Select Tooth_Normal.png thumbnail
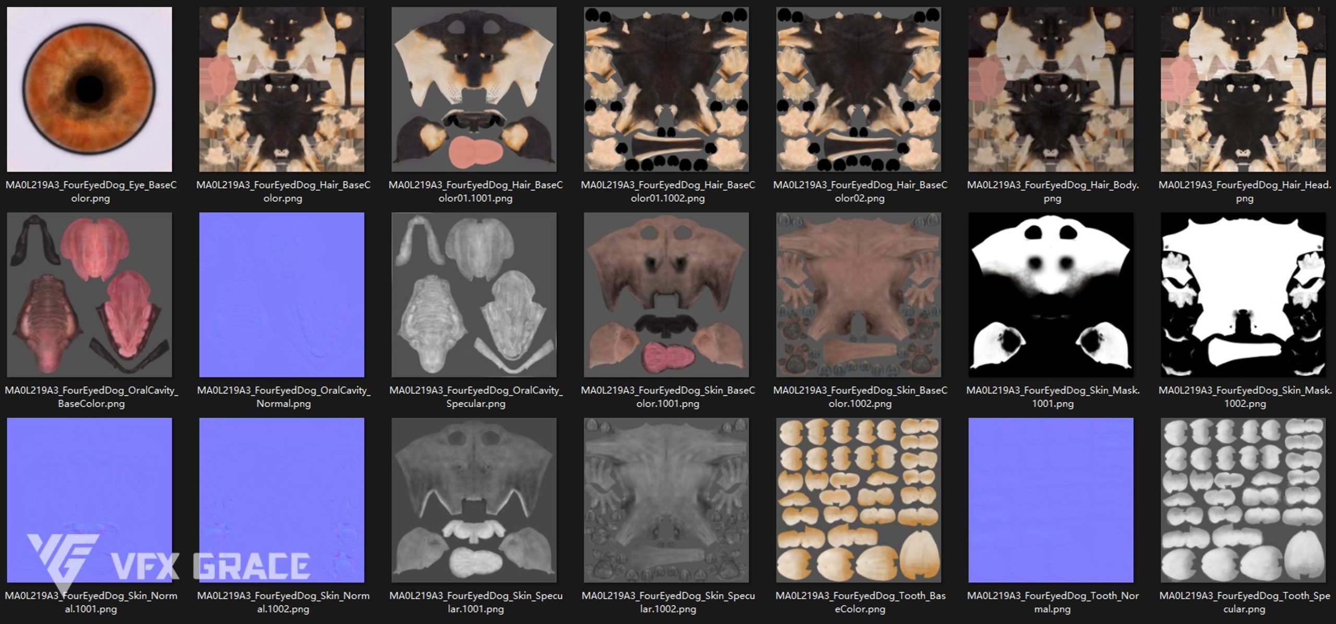Image resolution: width=1336 pixels, height=624 pixels. point(1051,500)
